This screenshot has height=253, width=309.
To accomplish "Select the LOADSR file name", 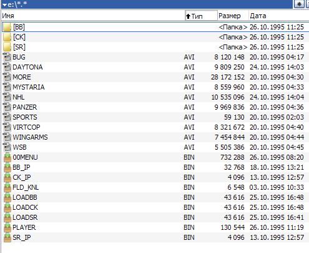I will point(25,217).
